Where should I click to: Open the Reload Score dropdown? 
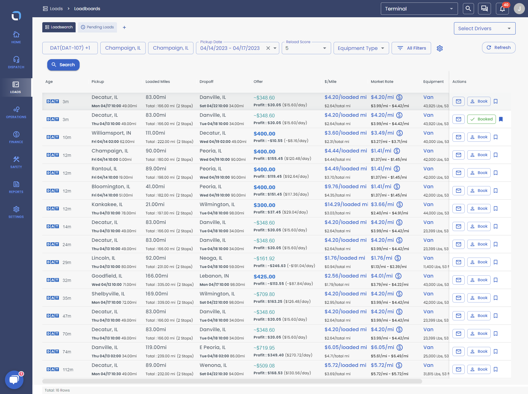(306, 48)
